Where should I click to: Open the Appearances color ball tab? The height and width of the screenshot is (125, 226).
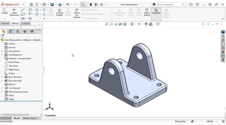pos(32,31)
